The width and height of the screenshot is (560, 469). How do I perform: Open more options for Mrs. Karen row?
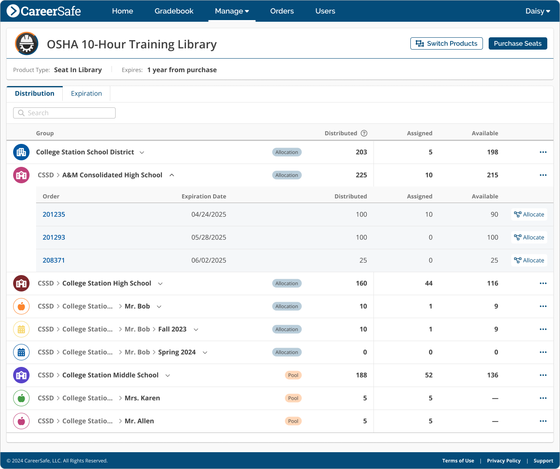pyautogui.click(x=543, y=398)
